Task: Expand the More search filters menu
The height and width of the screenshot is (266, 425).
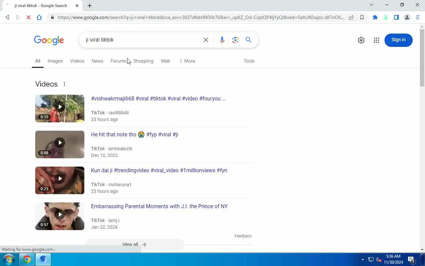Action: 187,61
